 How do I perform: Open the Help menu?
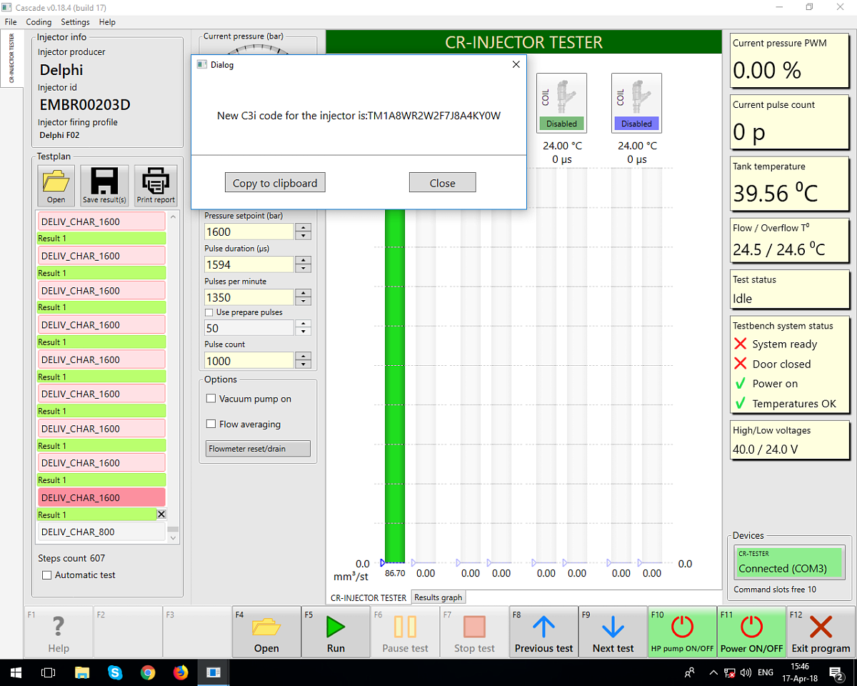[107, 22]
